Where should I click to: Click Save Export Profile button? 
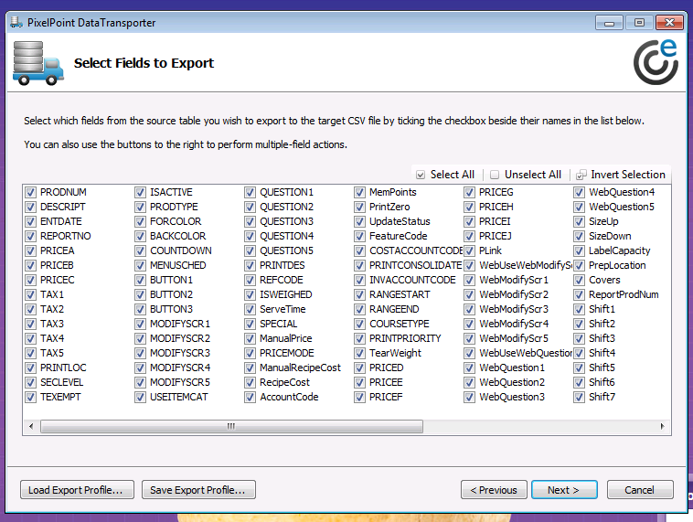[198, 490]
